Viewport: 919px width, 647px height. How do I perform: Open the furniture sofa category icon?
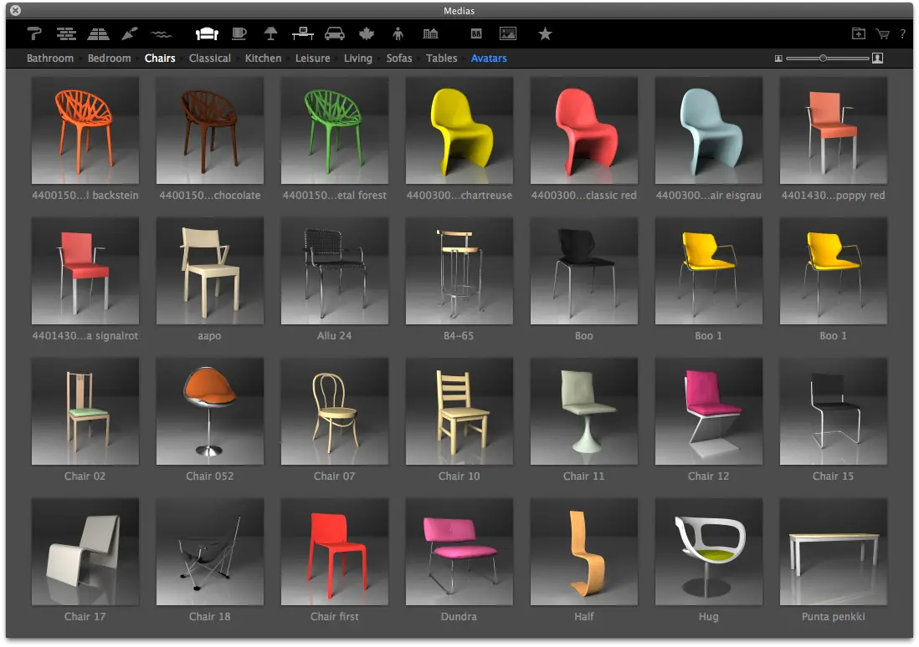coord(207,34)
